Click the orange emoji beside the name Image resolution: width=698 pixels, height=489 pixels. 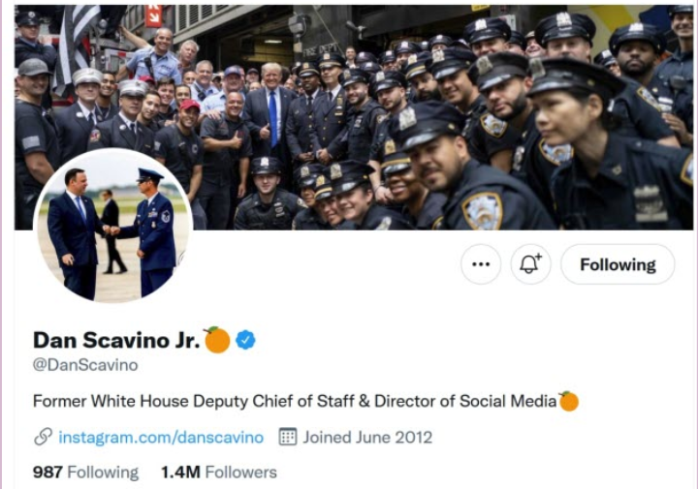coord(217,340)
